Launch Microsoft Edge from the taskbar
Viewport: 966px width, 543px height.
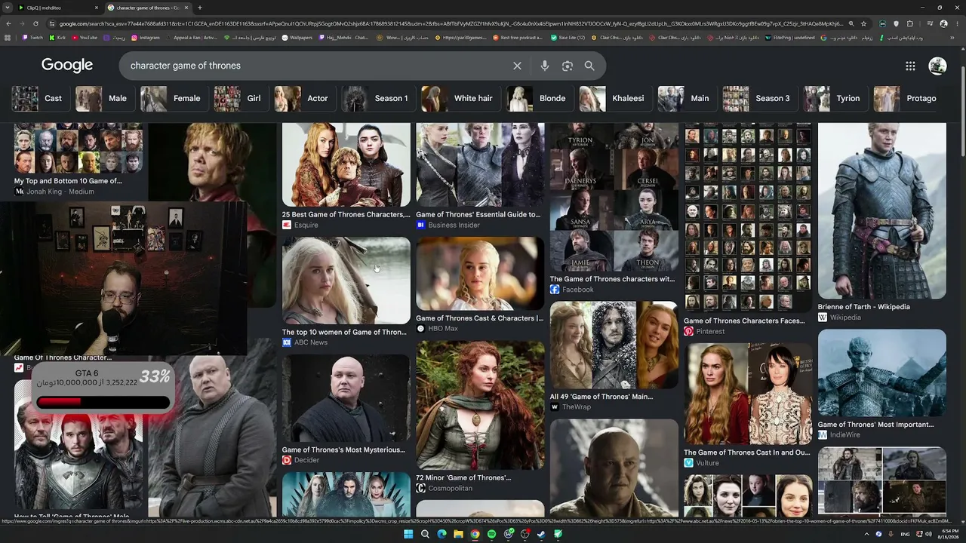click(x=441, y=534)
